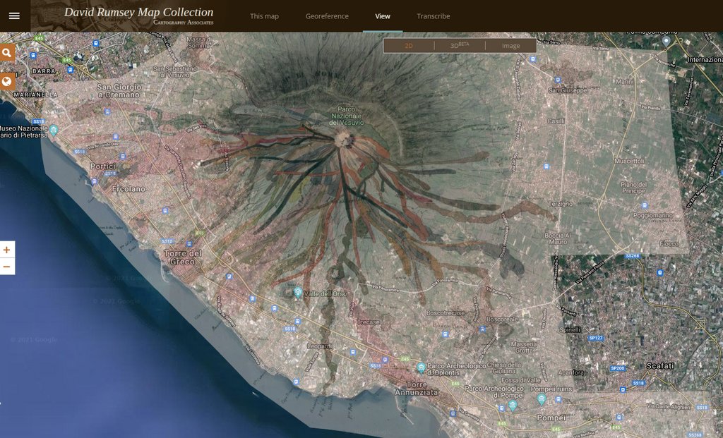Switch to Image view mode

point(512,44)
